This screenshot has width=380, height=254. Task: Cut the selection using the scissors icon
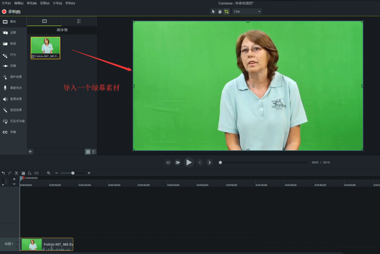tap(16, 173)
